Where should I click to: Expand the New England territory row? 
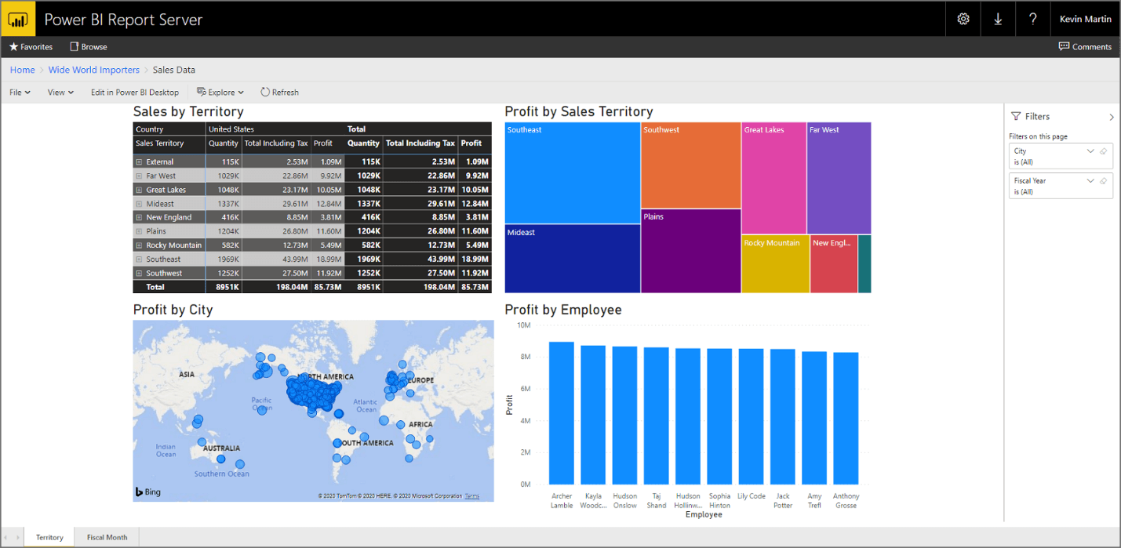point(139,218)
